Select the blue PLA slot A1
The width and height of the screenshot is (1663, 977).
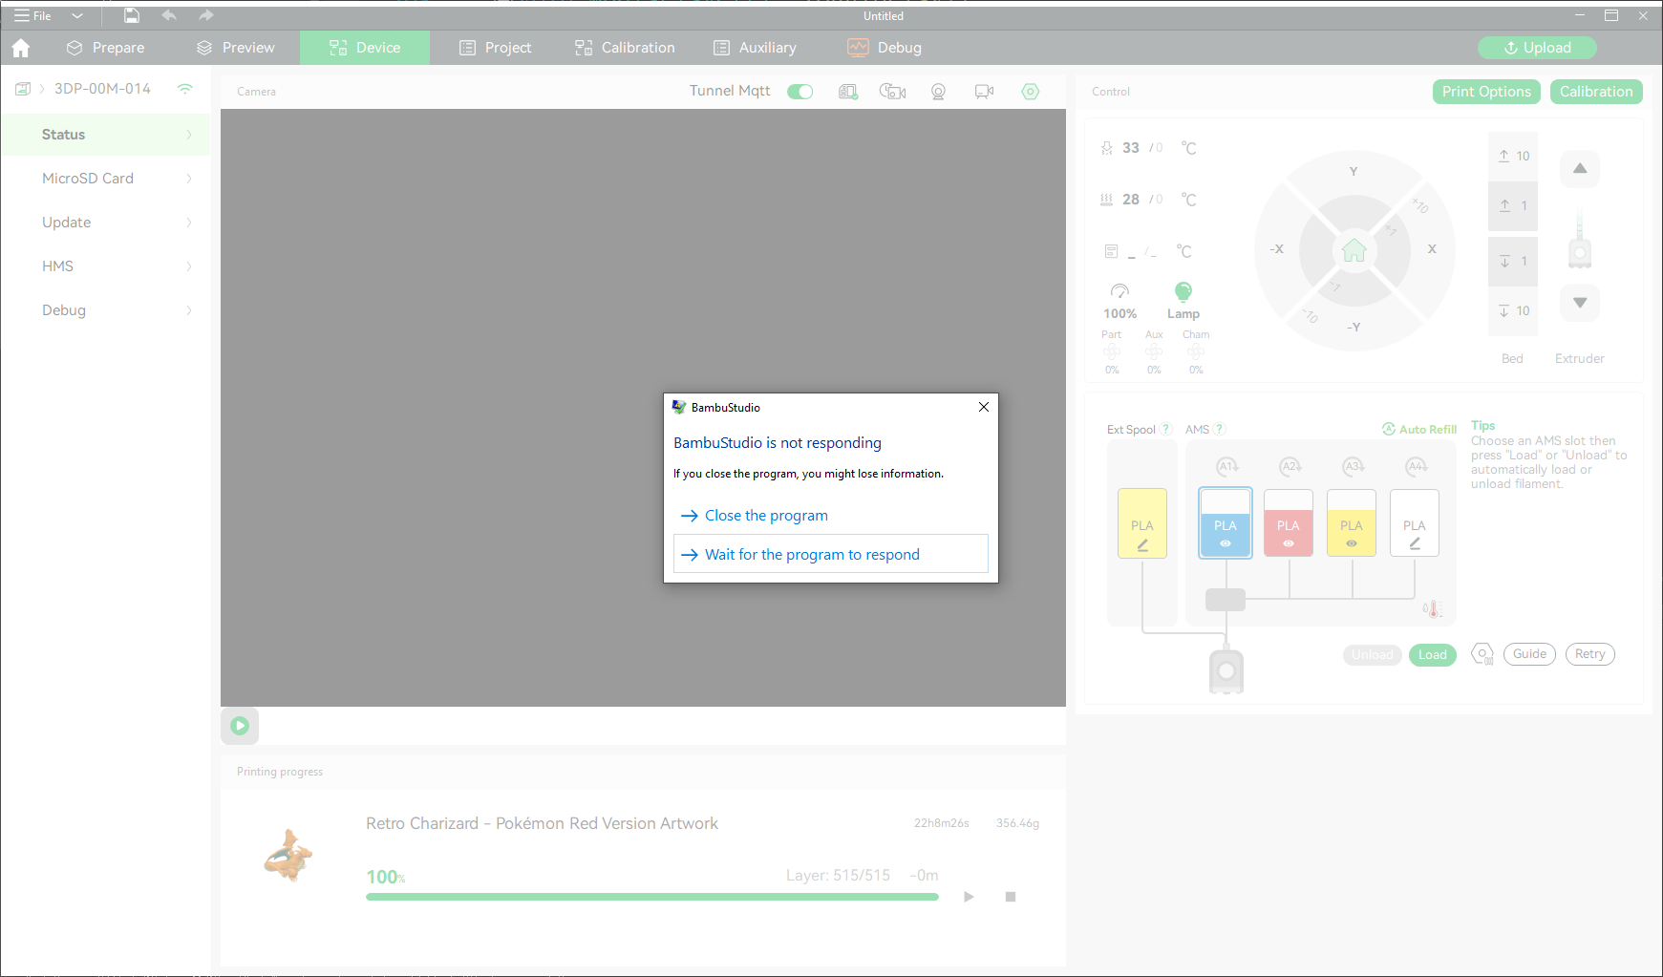click(x=1226, y=522)
